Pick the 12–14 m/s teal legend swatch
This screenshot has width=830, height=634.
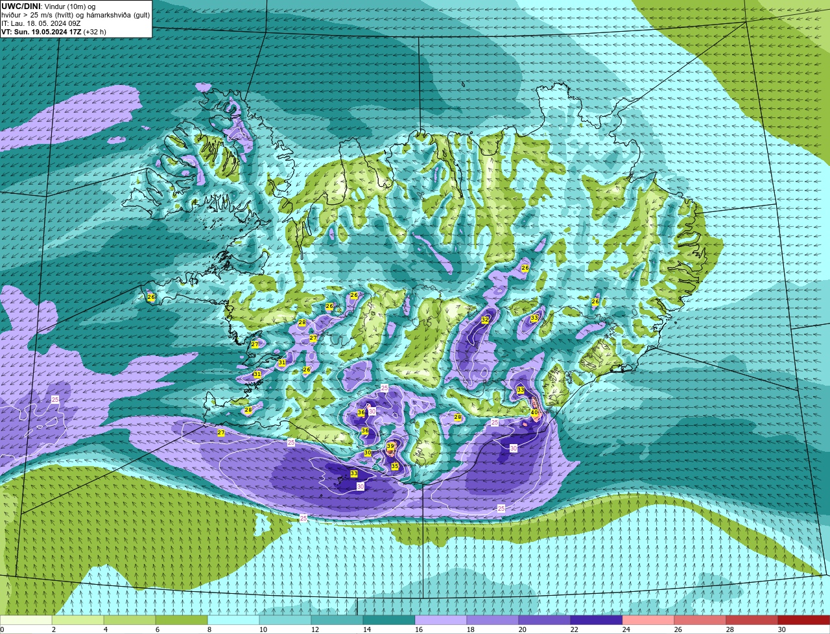tap(338, 620)
